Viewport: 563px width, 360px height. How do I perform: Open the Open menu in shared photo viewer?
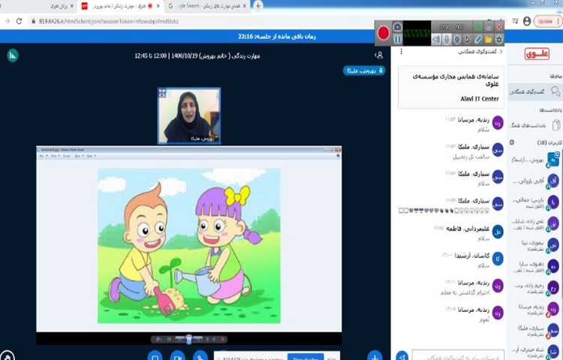[x=90, y=156]
